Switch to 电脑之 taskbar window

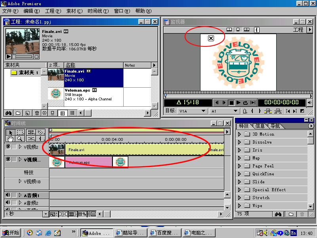click(199, 233)
